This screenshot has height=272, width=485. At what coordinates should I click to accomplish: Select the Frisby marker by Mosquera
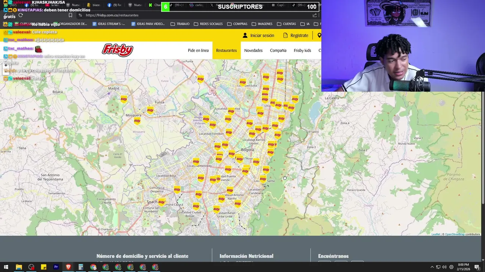coord(137,121)
